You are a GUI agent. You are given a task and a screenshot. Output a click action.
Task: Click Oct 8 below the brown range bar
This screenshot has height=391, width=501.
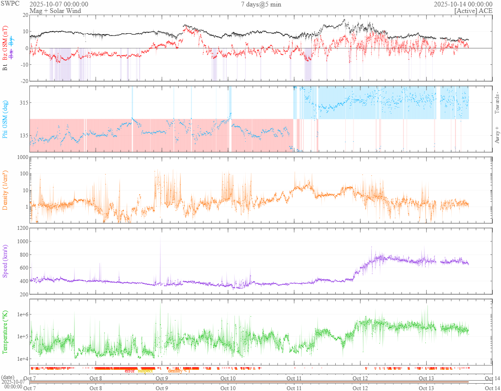point(96,388)
